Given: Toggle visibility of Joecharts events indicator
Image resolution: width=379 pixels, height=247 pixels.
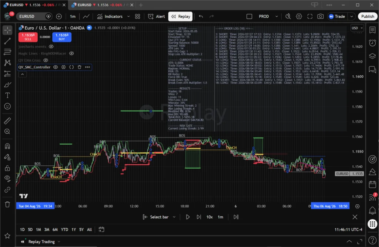Looking at the screenshot, I should tap(51, 46).
